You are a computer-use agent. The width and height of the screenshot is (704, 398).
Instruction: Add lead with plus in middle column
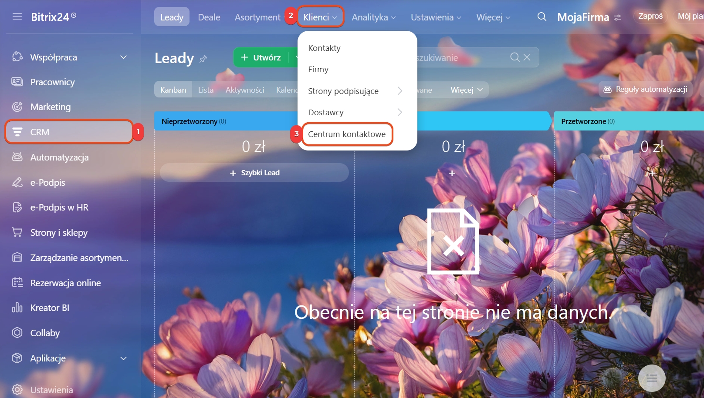[x=452, y=173]
